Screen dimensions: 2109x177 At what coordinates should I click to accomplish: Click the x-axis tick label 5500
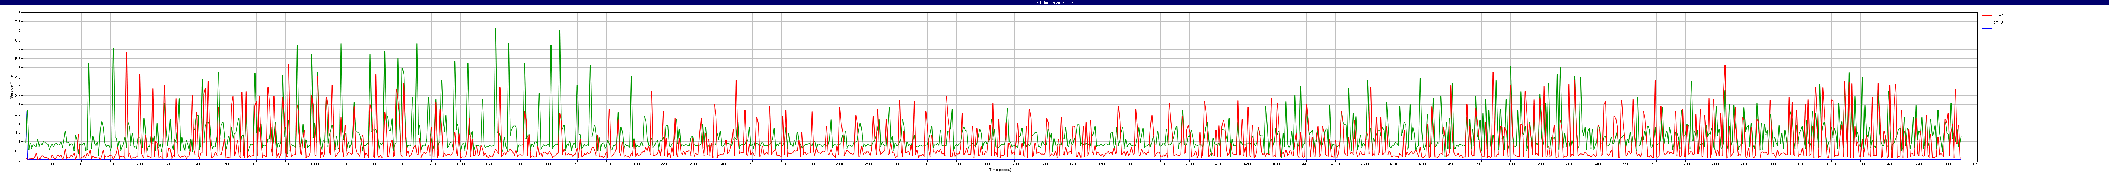tap(1627, 164)
